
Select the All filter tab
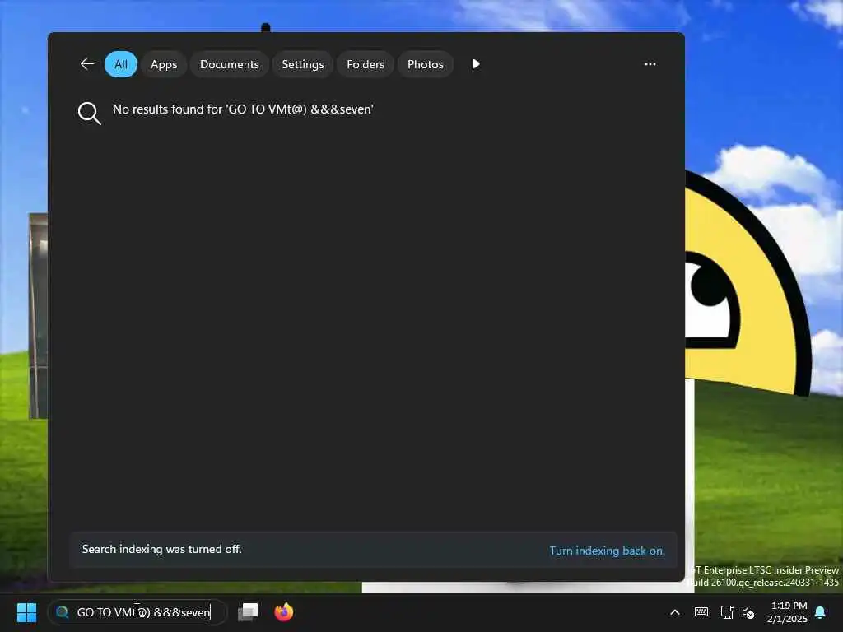tap(121, 64)
